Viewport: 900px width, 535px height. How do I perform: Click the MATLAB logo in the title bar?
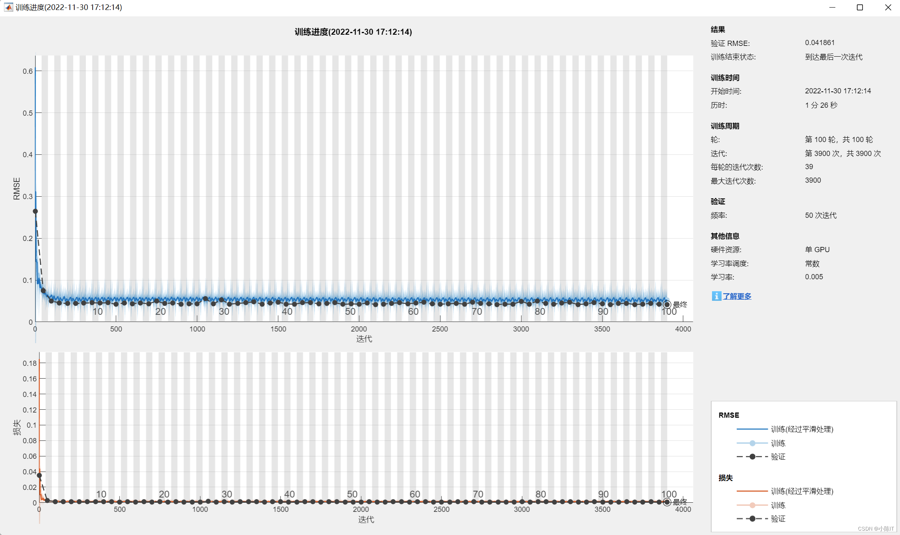(x=8, y=7)
